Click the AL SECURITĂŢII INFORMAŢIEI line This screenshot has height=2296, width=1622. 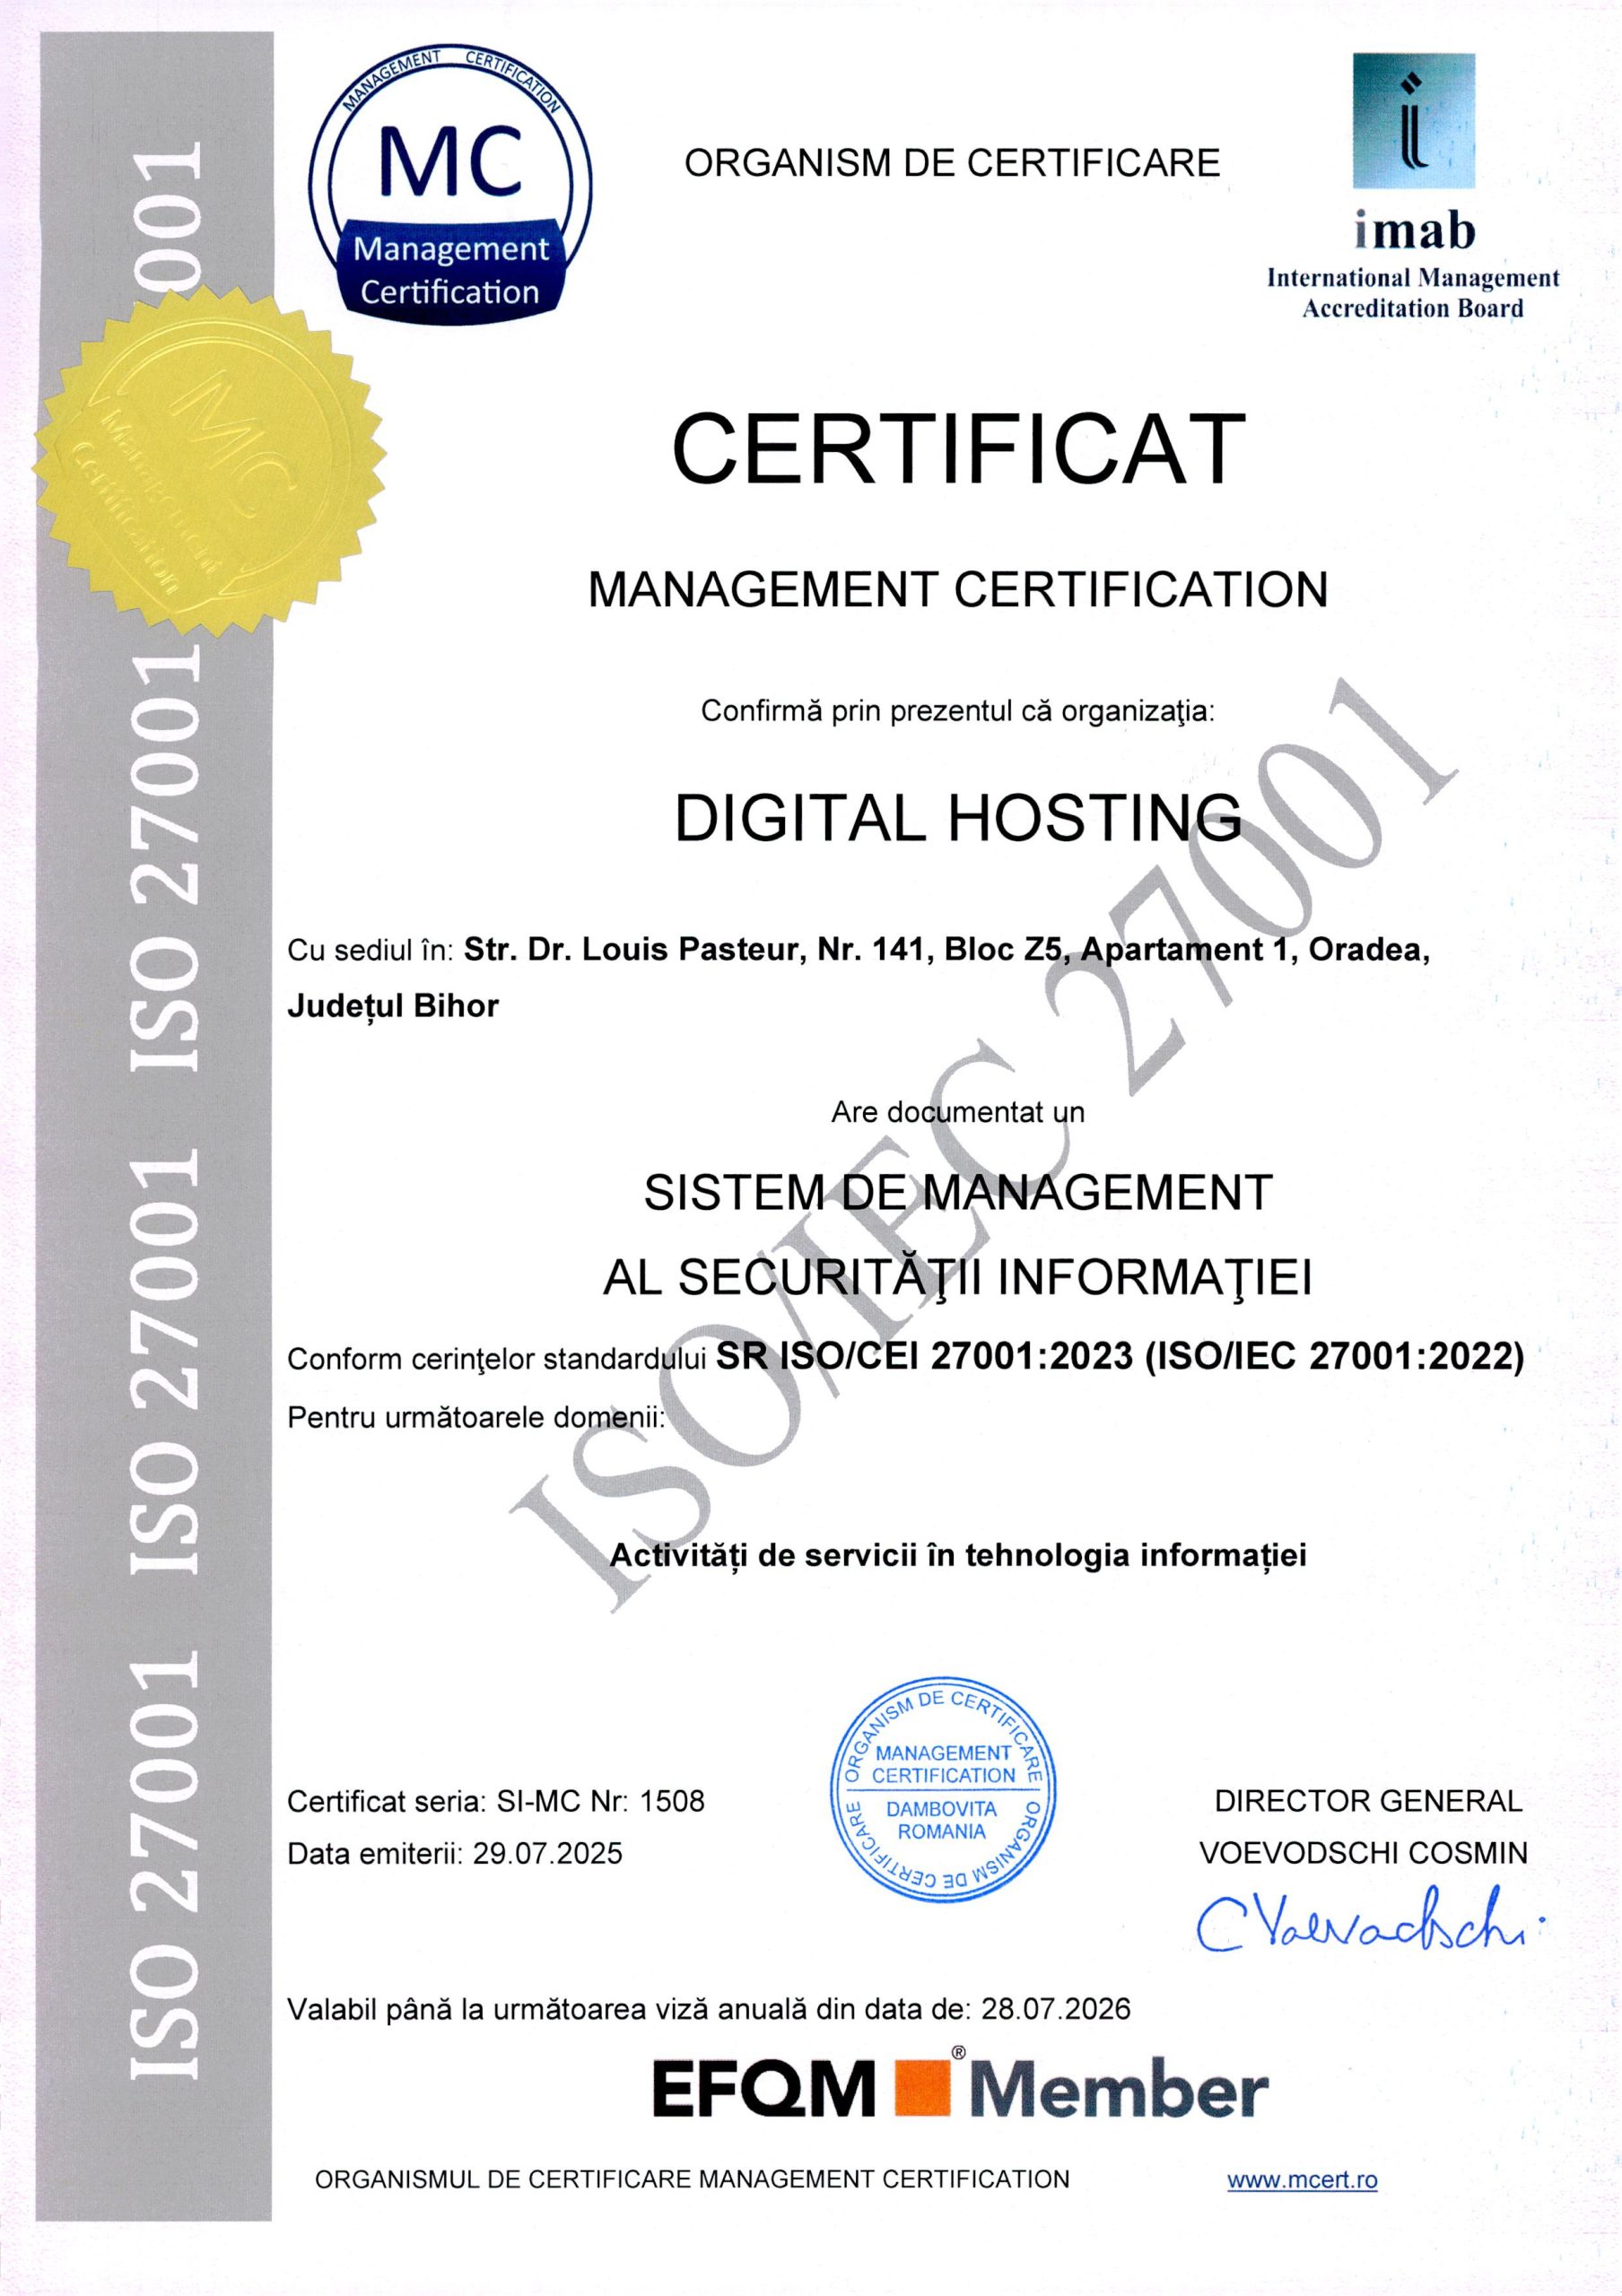tap(957, 1277)
